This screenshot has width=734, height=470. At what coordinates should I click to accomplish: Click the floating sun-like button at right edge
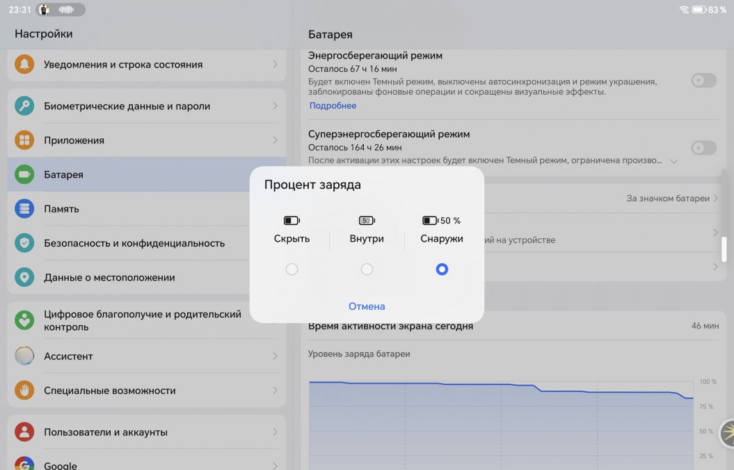click(x=727, y=432)
